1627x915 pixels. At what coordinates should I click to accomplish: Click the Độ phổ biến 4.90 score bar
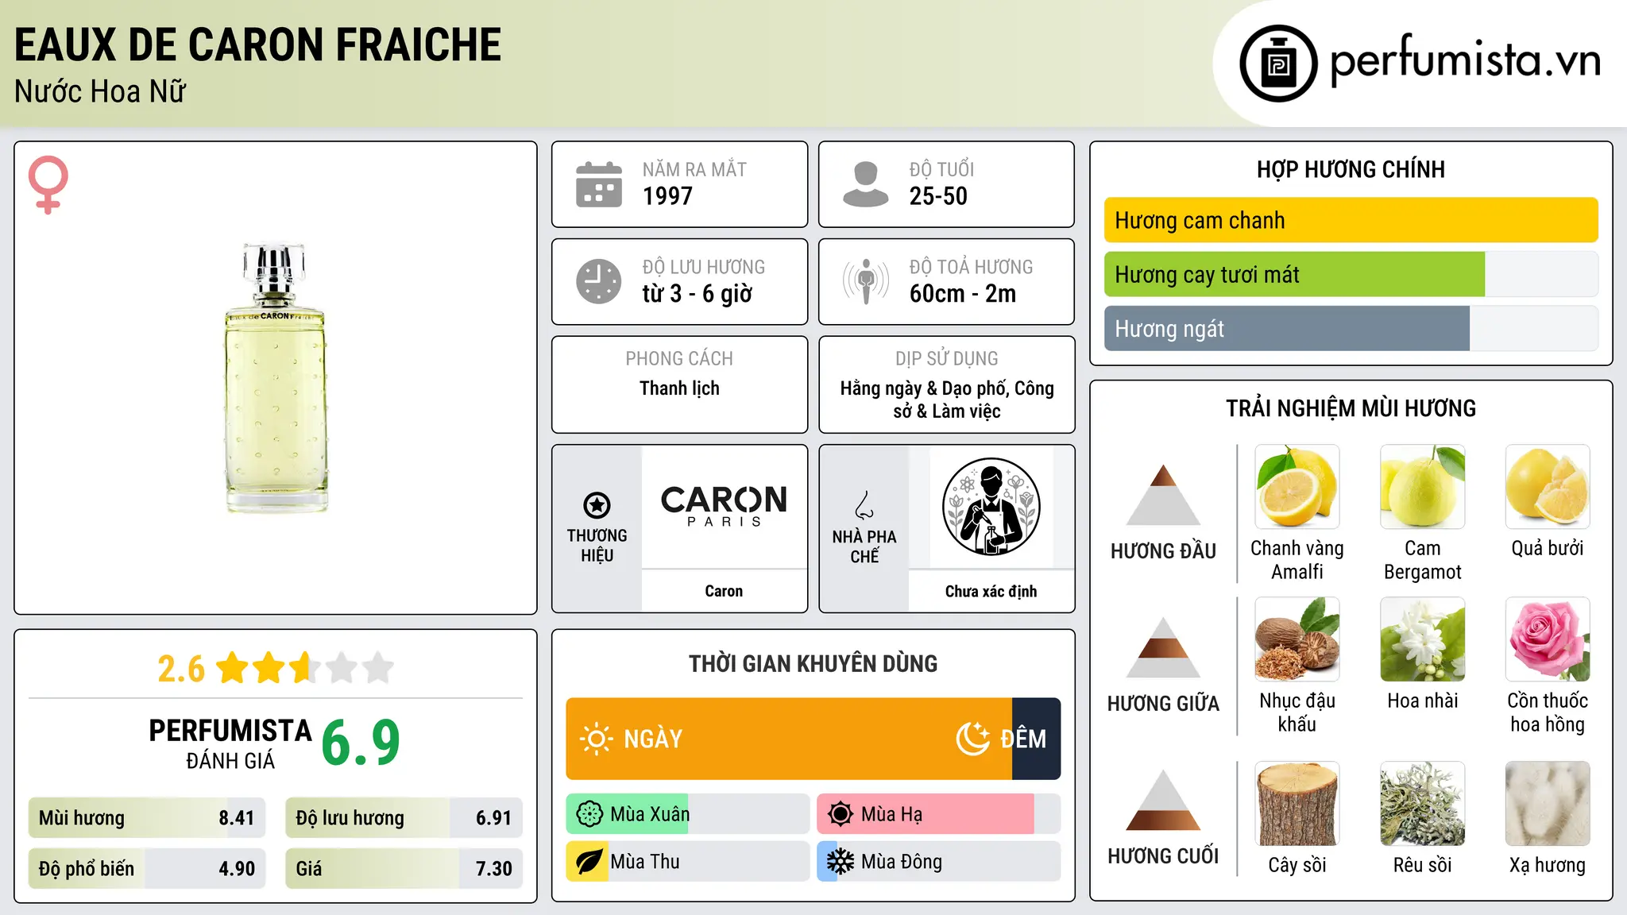coord(147,868)
